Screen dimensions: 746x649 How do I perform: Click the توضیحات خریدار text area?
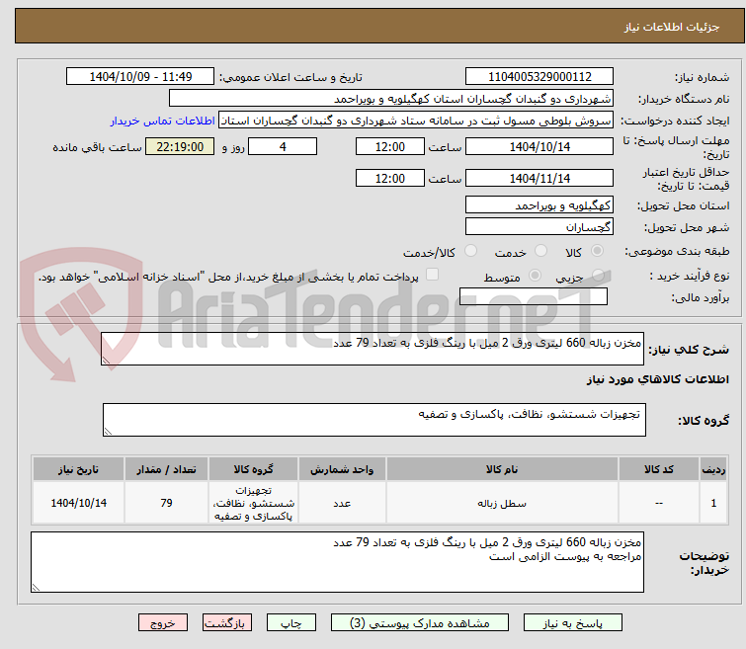coord(337,562)
